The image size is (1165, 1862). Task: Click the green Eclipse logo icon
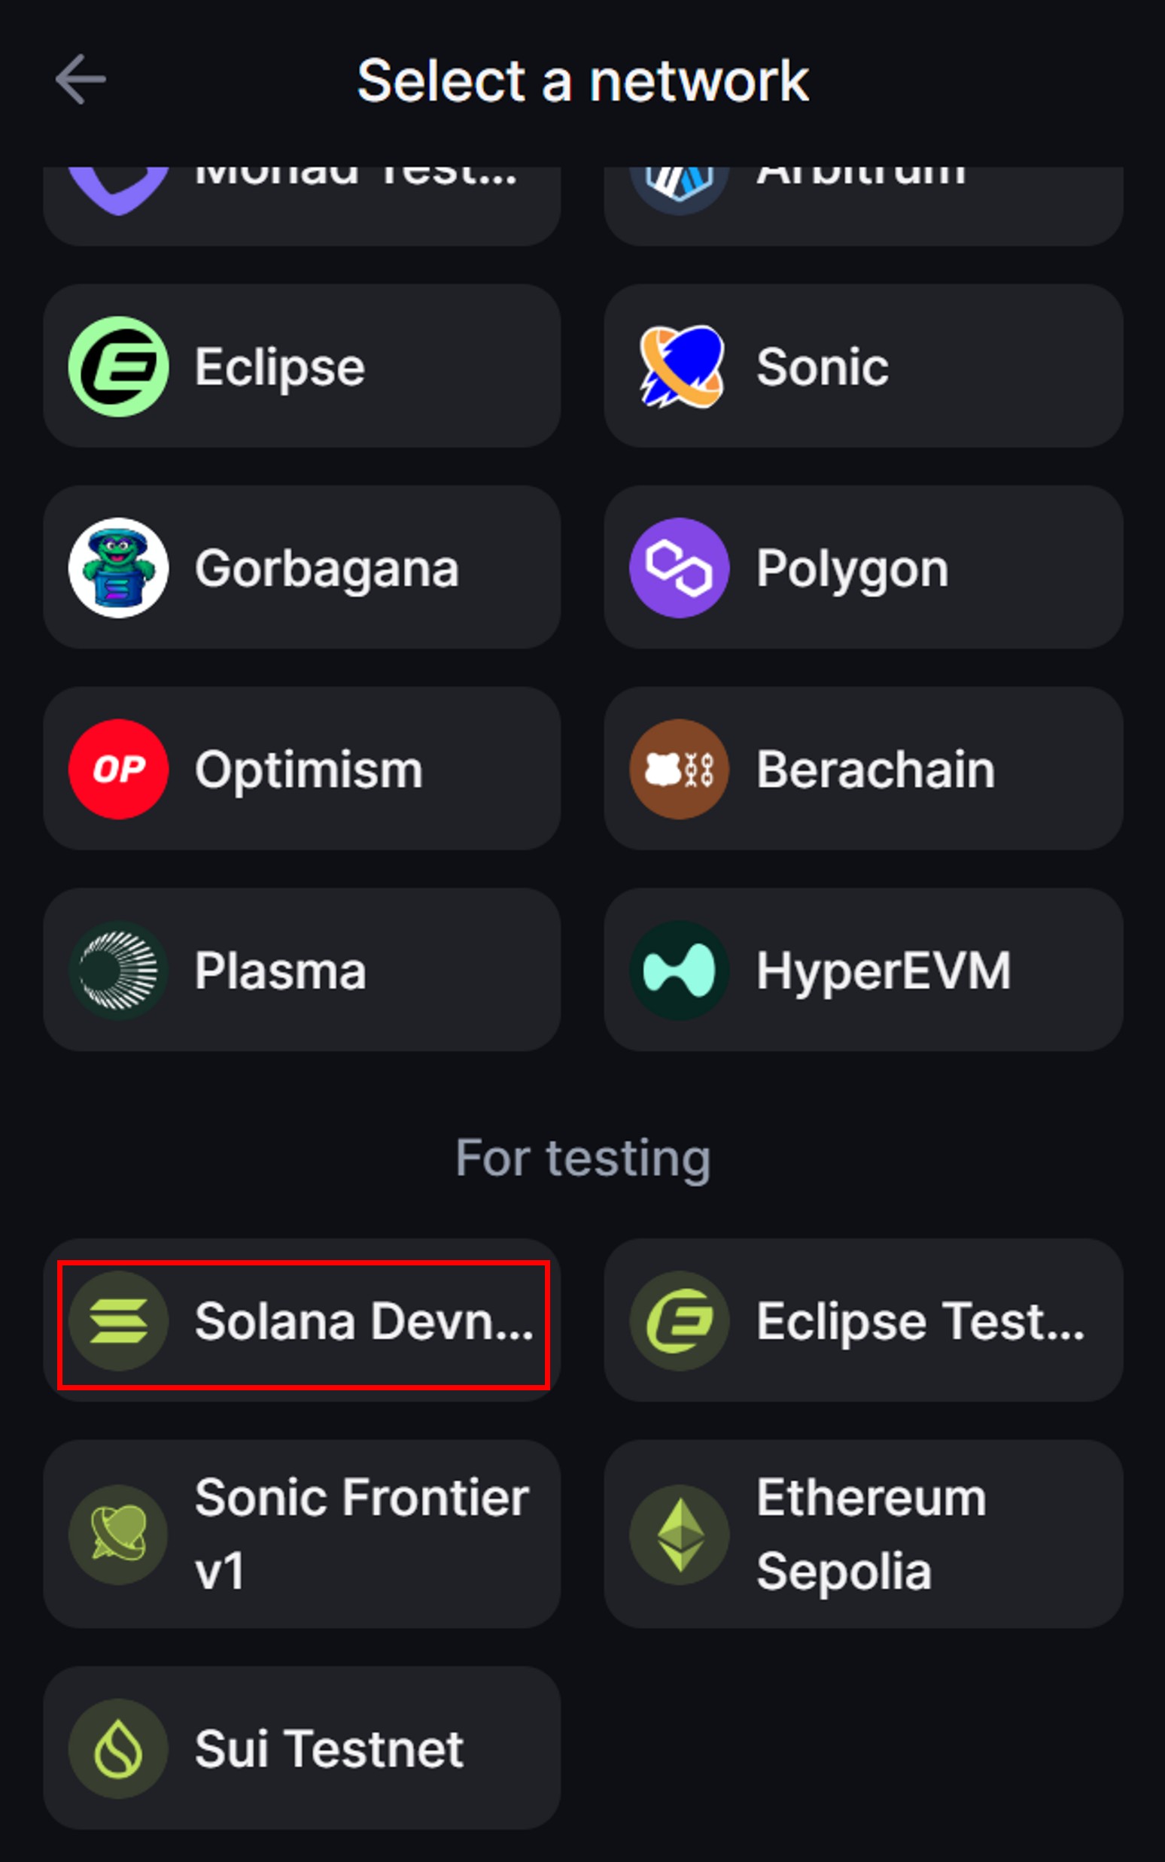coord(119,366)
